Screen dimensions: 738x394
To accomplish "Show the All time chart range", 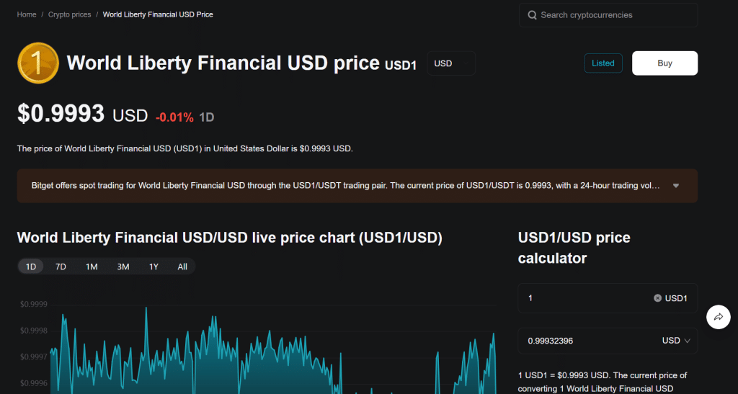I will click(182, 267).
